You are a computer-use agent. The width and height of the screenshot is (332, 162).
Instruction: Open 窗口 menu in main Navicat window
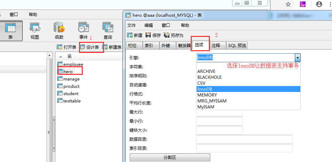(14, 15)
